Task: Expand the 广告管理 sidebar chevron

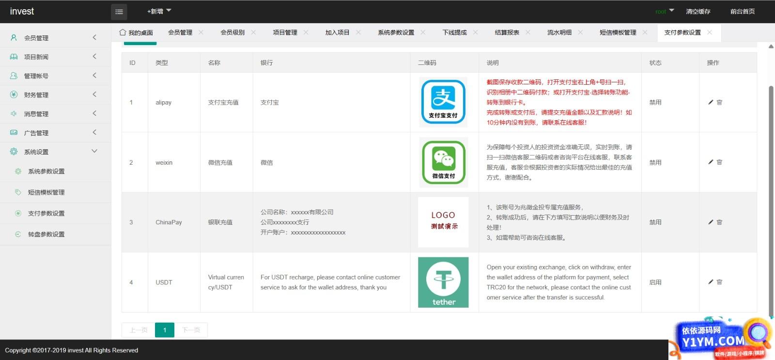Action: coord(94,132)
